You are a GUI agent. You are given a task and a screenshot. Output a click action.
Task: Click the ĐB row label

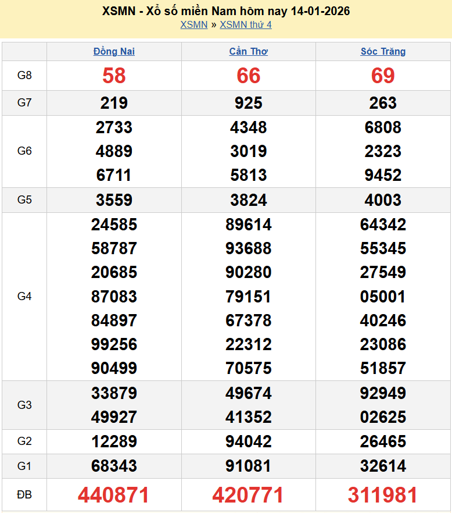(24, 495)
